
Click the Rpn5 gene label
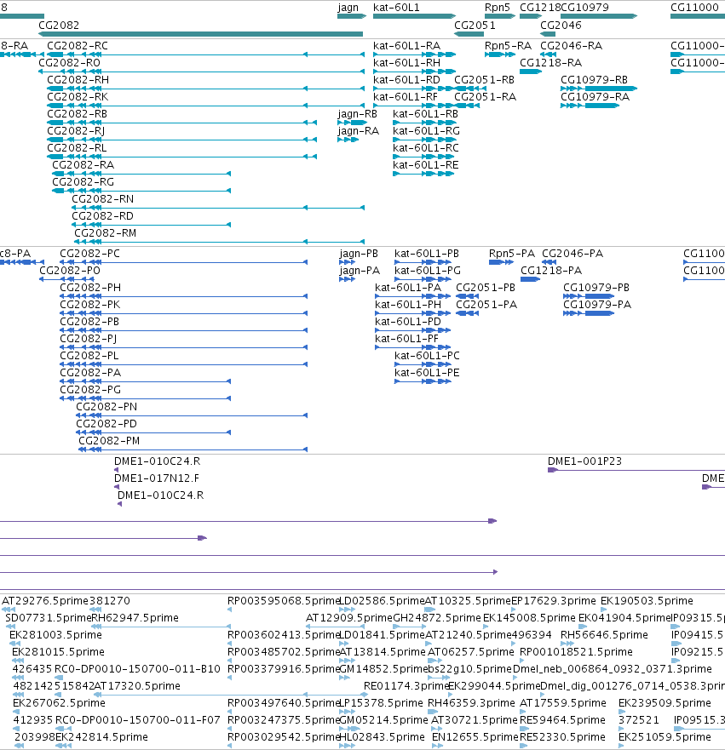(x=498, y=7)
